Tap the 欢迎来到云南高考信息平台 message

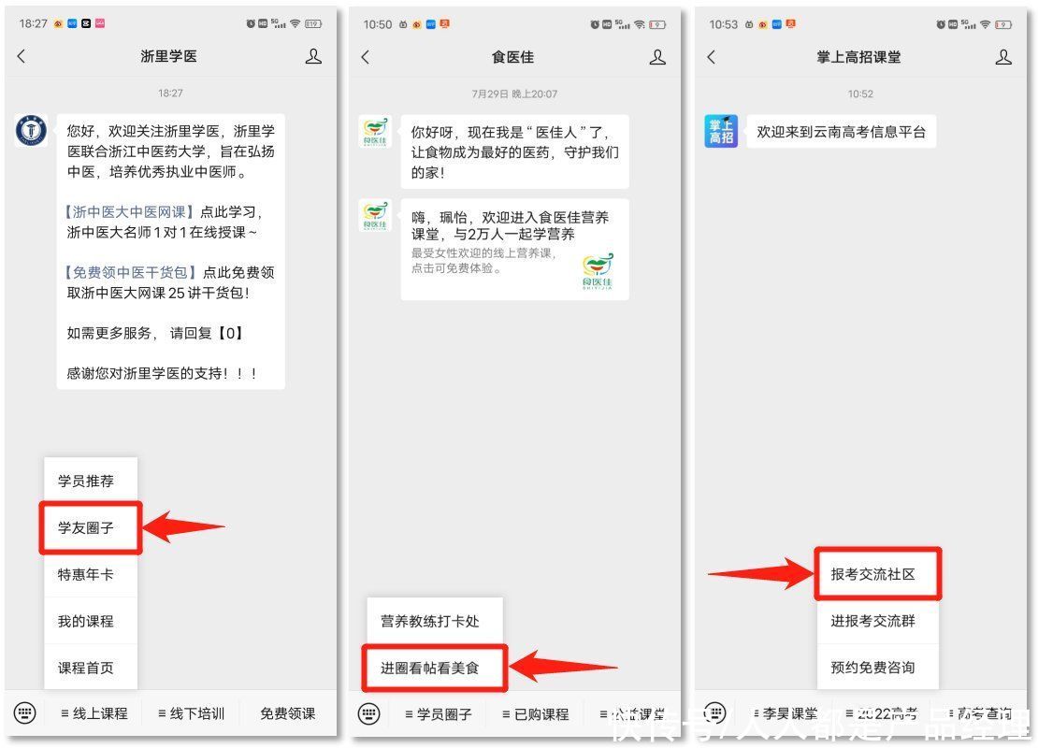842,132
